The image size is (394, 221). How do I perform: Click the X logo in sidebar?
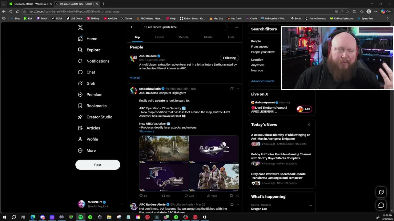click(x=80, y=27)
